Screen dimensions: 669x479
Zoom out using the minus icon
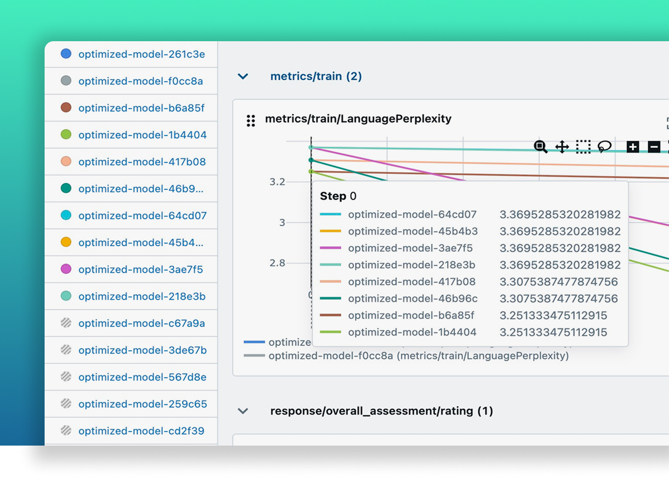[652, 146]
